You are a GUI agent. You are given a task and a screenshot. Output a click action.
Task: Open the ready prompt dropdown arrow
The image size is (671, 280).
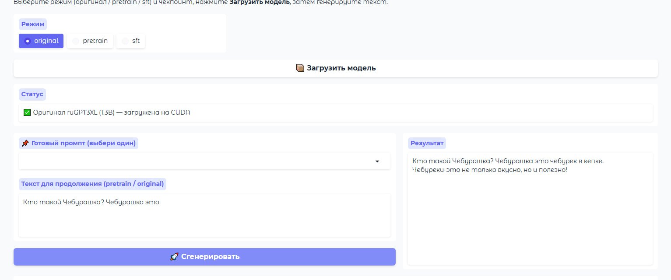377,161
